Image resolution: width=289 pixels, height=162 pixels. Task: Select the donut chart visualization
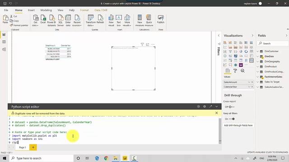tap(246, 51)
